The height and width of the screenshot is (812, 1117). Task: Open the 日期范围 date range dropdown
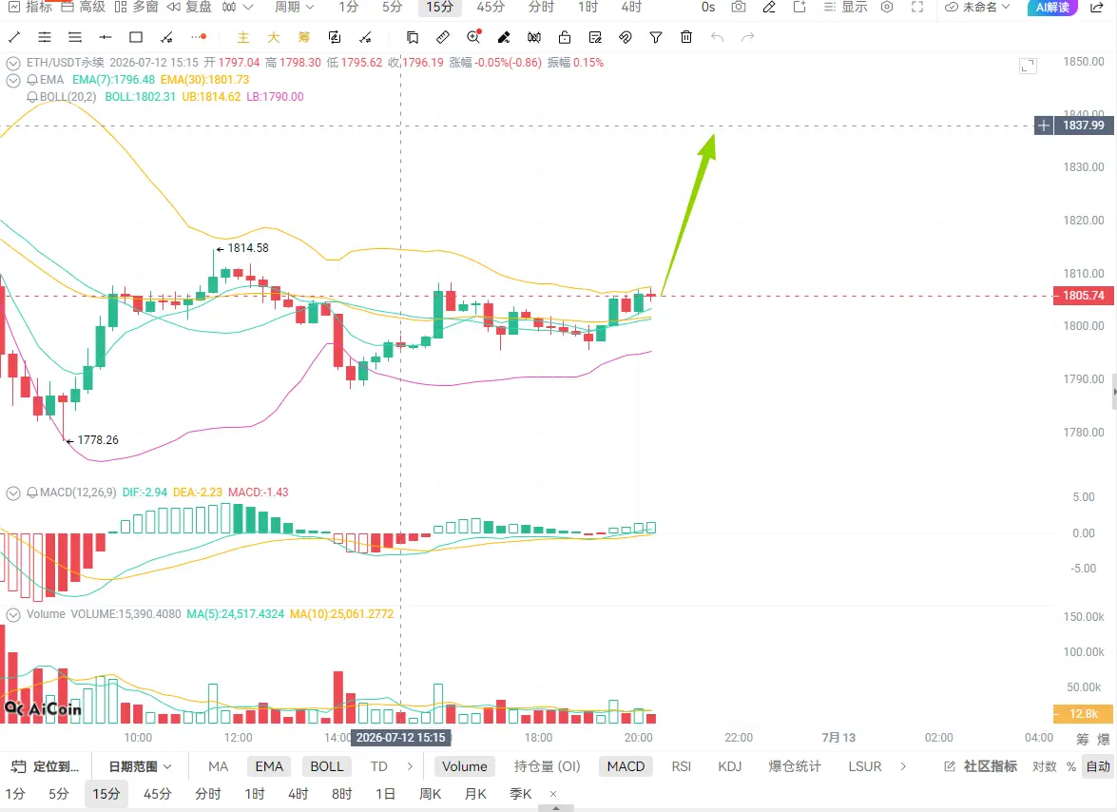[x=140, y=766]
